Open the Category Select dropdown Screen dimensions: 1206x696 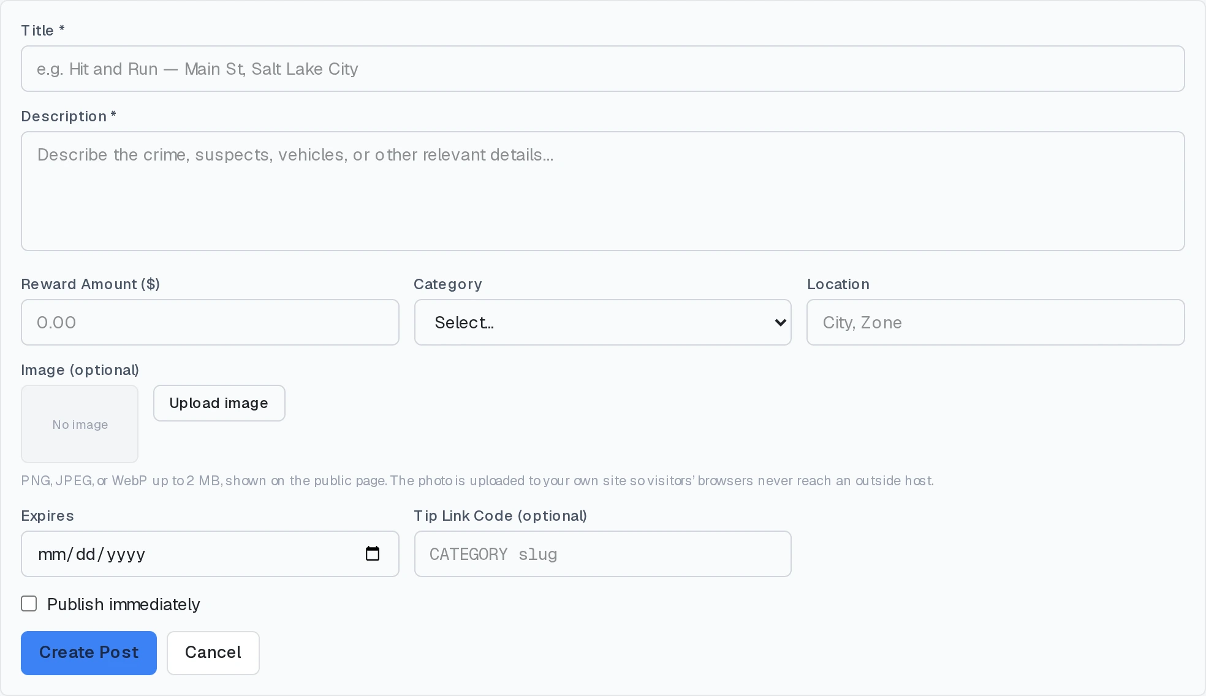(x=603, y=322)
